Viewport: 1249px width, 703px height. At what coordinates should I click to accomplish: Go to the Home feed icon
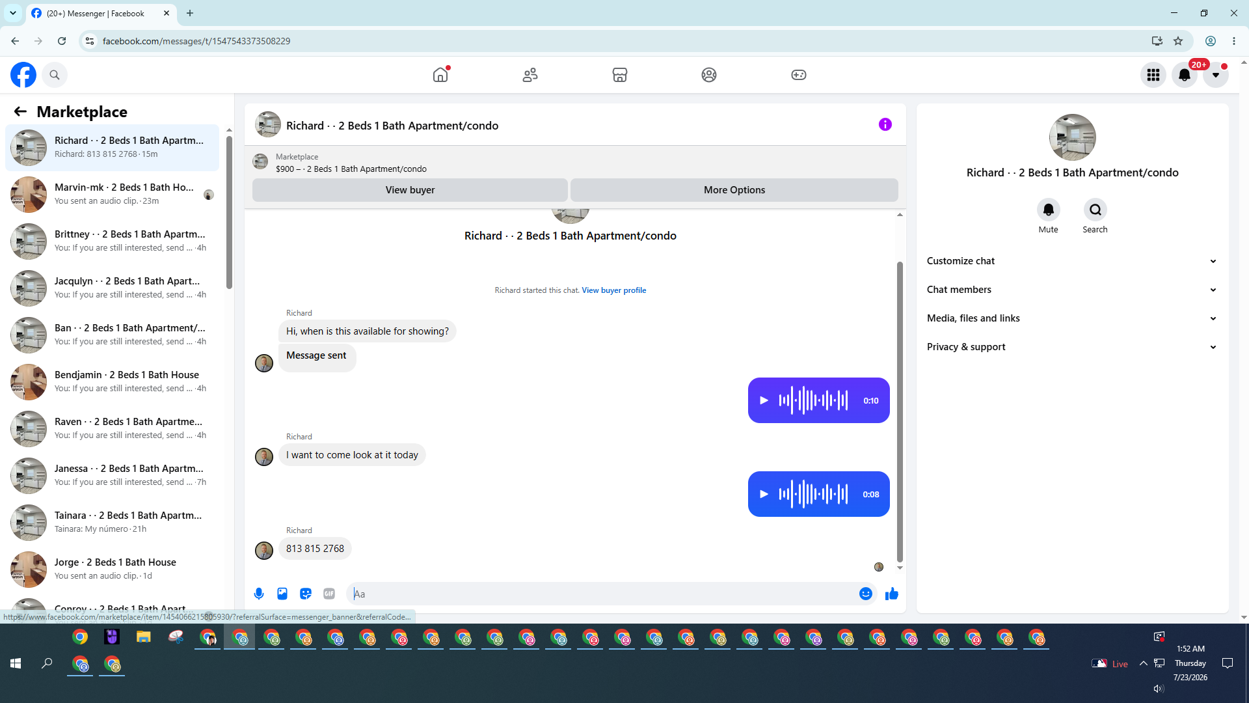click(440, 75)
